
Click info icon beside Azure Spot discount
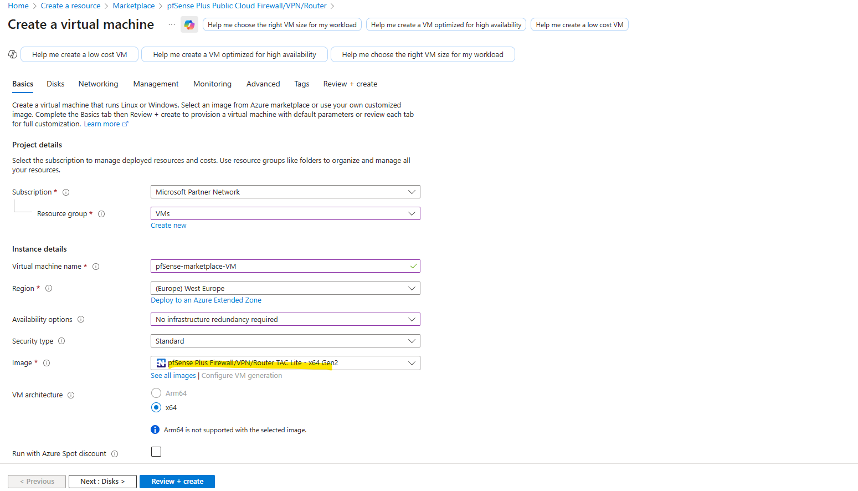click(x=115, y=454)
